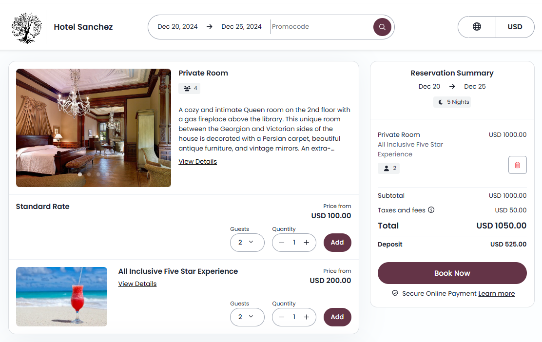Screen dimensions: 542x342
Task: Open the All Inclusive guests dropdown
Action: pos(247,317)
